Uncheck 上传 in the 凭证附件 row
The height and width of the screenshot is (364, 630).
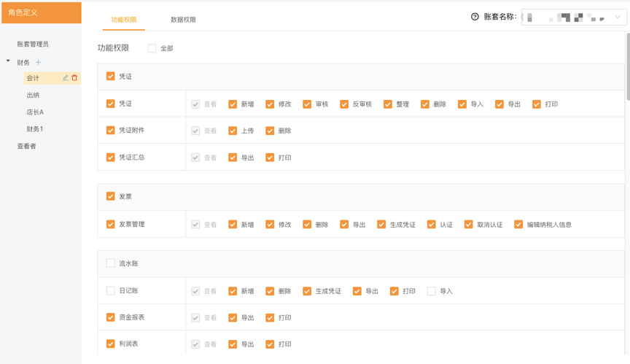pos(233,131)
